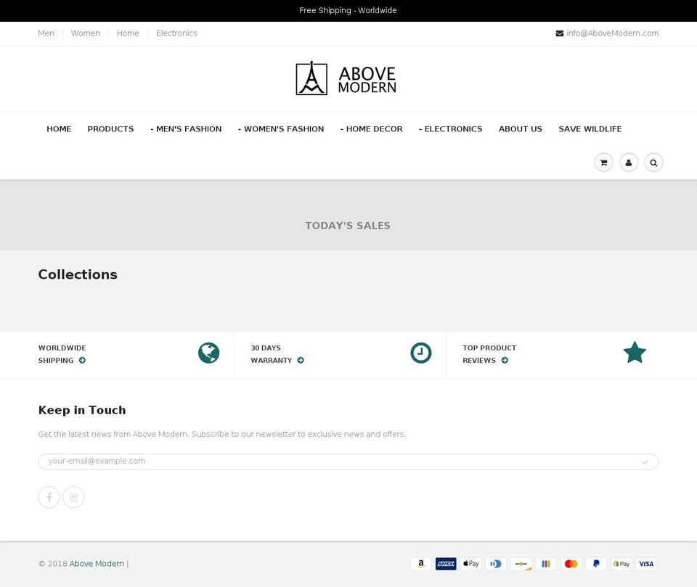Image resolution: width=697 pixels, height=587 pixels.
Task: Go to MEN'S FASHION in navigation
Action: pyautogui.click(x=186, y=129)
